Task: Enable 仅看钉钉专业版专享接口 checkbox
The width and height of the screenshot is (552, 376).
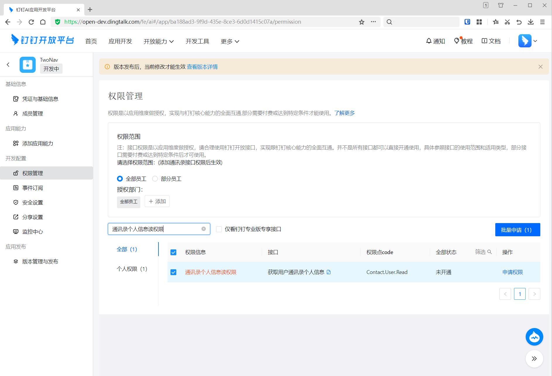Action: pyautogui.click(x=219, y=229)
